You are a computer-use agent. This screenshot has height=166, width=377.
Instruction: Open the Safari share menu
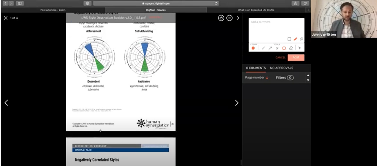coord(295,3)
